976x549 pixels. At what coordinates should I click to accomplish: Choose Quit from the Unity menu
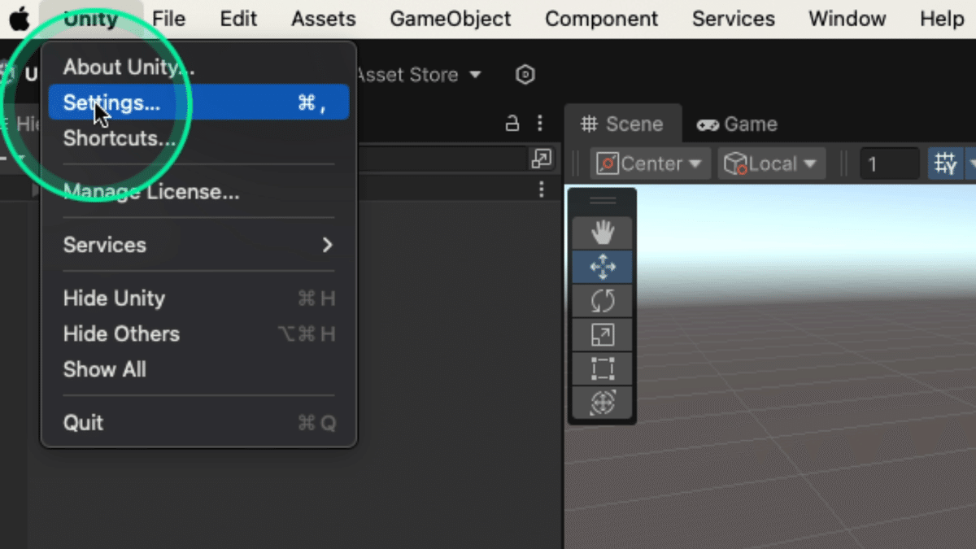198,423
